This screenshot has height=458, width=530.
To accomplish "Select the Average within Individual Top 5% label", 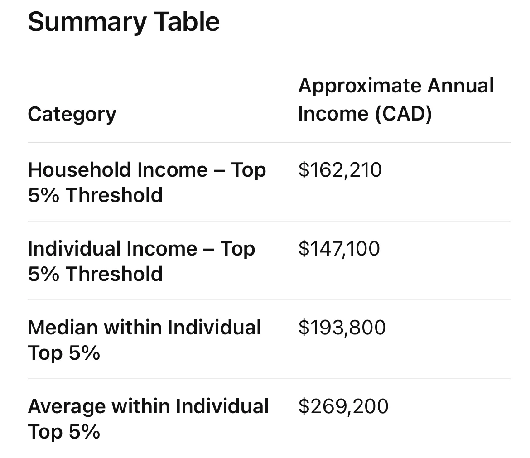I will [x=148, y=419].
